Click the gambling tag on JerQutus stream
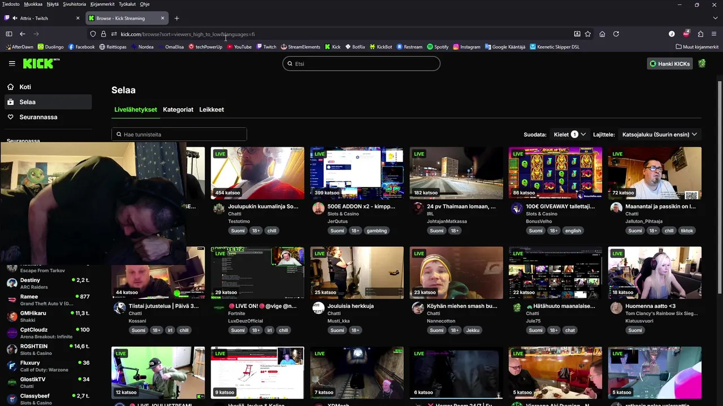 [x=377, y=231]
